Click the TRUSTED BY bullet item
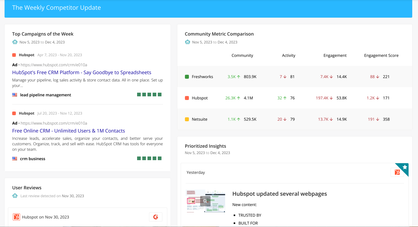The height and width of the screenshot is (227, 418). 250,215
